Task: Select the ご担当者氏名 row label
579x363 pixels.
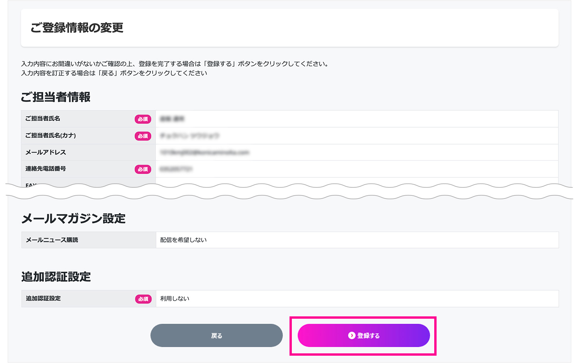Action: [x=43, y=119]
